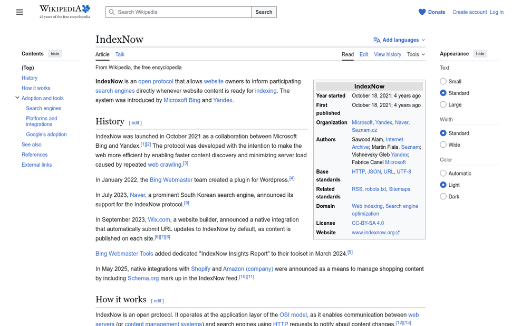The image size is (521, 326).
Task: Open Adoption and tools contents entry
Action: click(x=43, y=98)
